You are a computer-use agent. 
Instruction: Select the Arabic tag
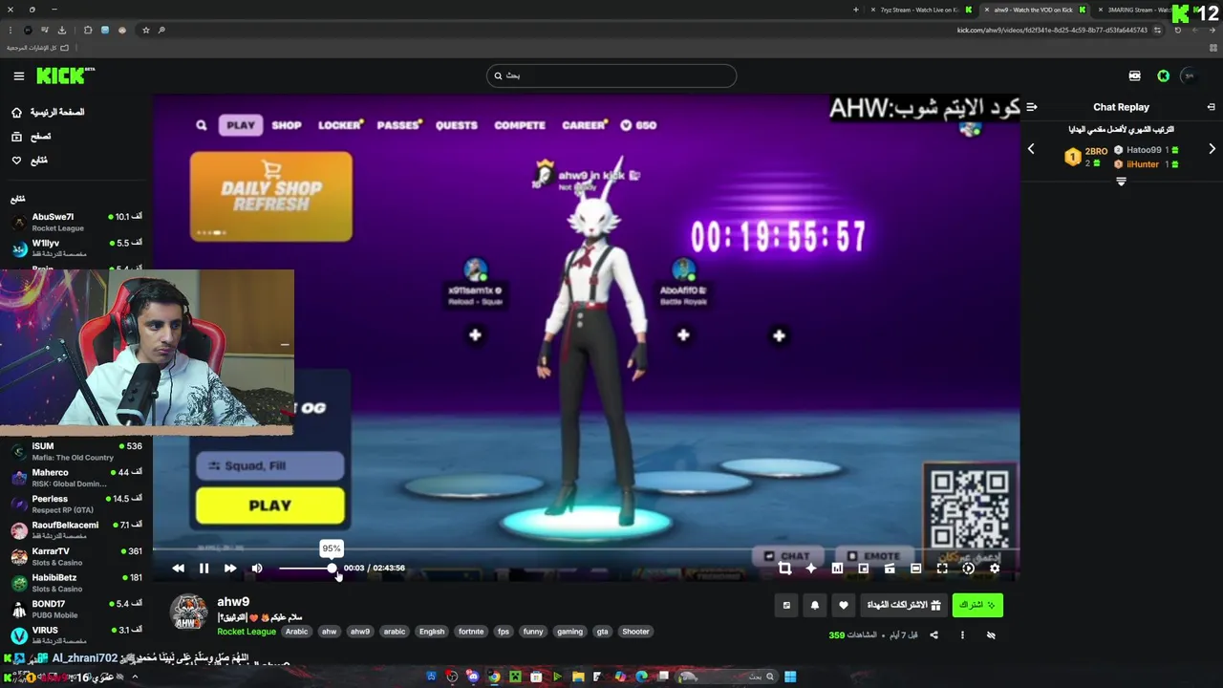[296, 632]
